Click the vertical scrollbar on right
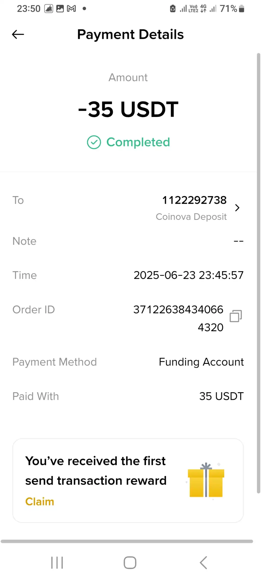This screenshot has width=261, height=583. pyautogui.click(x=258, y=273)
